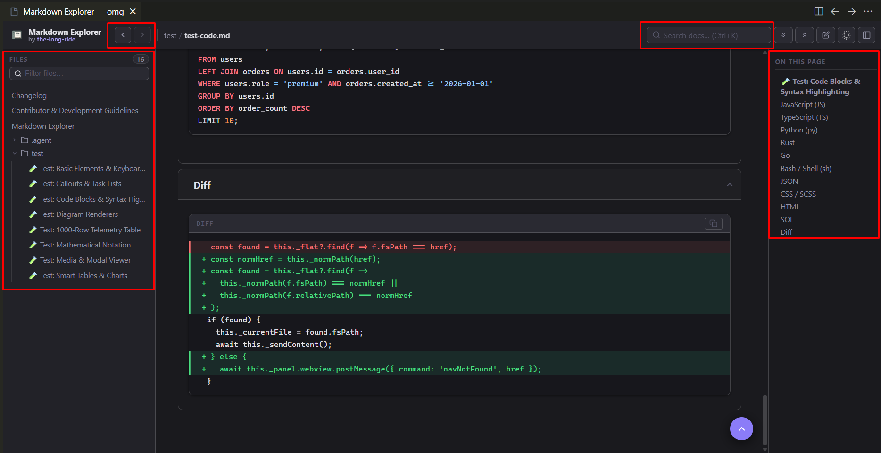881x453 pixels.
Task: Click the collapse-all sections double-chevron-up button
Action: (805, 35)
